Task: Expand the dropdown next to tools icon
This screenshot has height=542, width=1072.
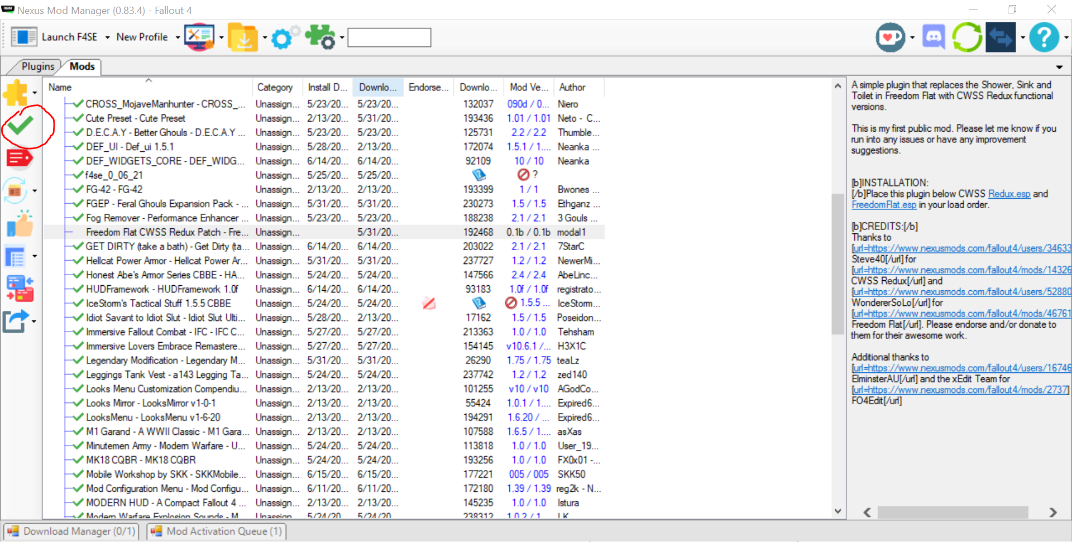Action: coord(221,38)
